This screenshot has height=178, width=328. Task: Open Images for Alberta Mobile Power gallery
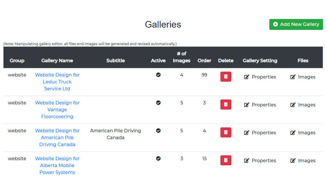[x=303, y=160]
